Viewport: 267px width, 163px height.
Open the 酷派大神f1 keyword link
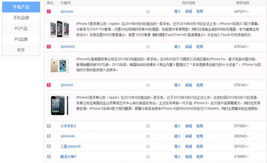68,157
